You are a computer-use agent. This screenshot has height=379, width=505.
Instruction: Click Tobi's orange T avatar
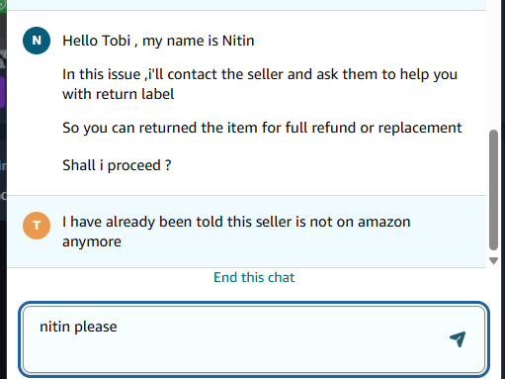(37, 226)
